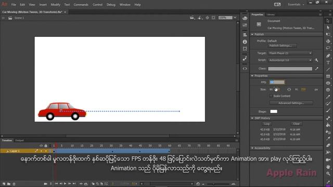Create a new layer folder
Viewport: 333px width, 187px height.
[9, 184]
